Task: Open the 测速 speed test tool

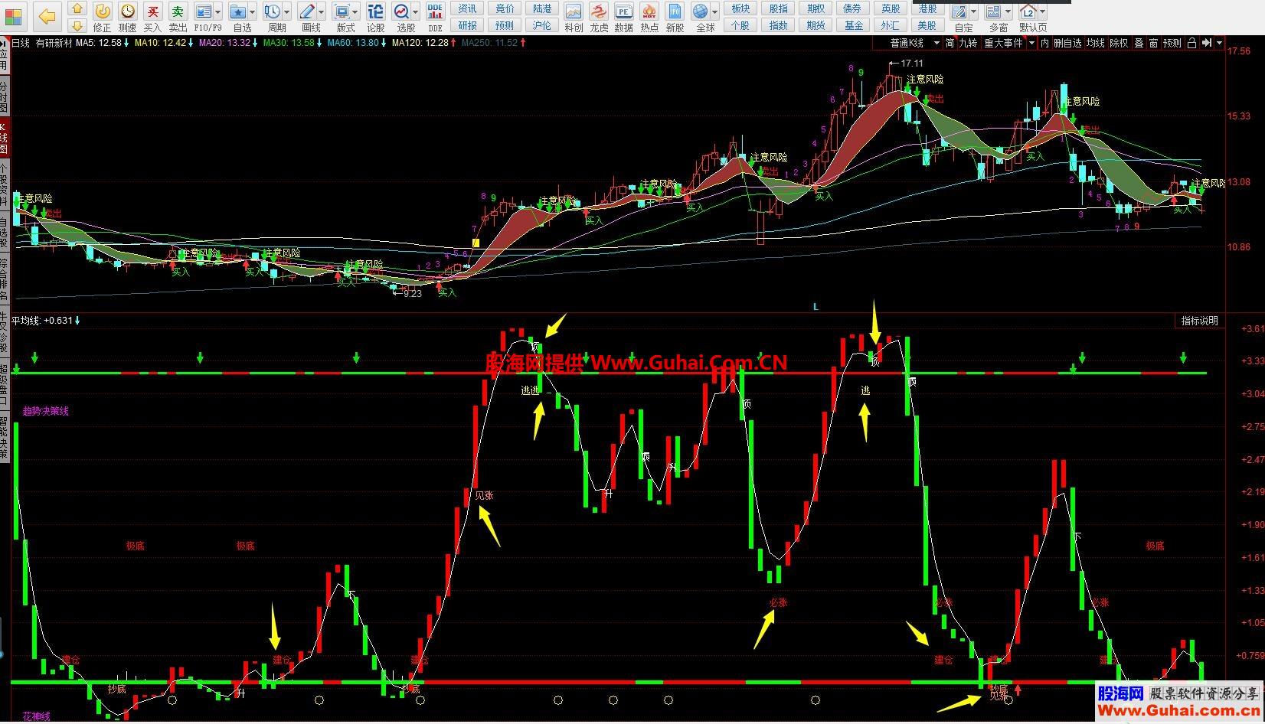Action: click(127, 17)
